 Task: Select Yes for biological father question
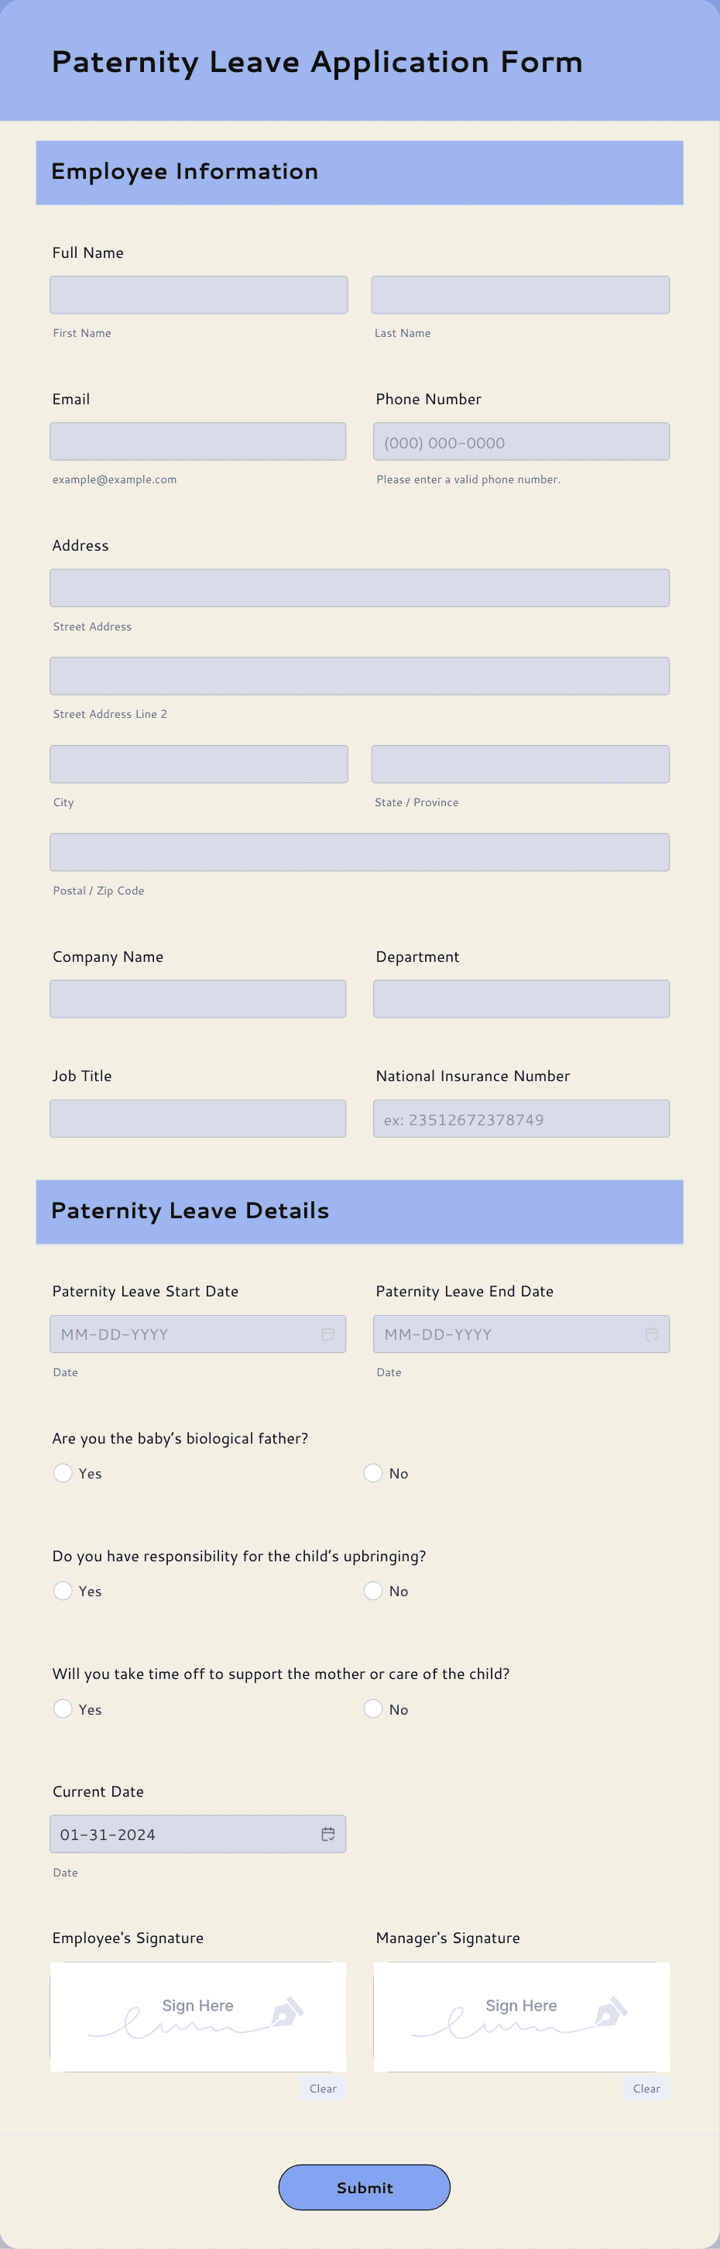coord(63,1472)
